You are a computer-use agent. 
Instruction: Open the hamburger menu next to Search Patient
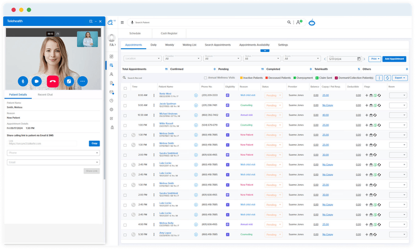coord(122,23)
